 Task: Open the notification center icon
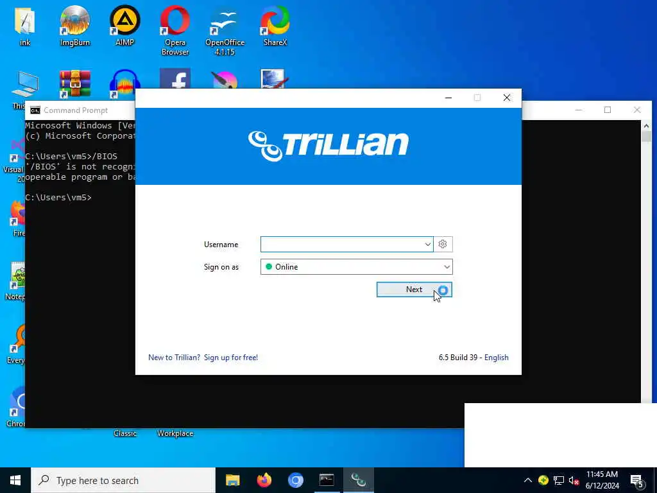coord(637,481)
